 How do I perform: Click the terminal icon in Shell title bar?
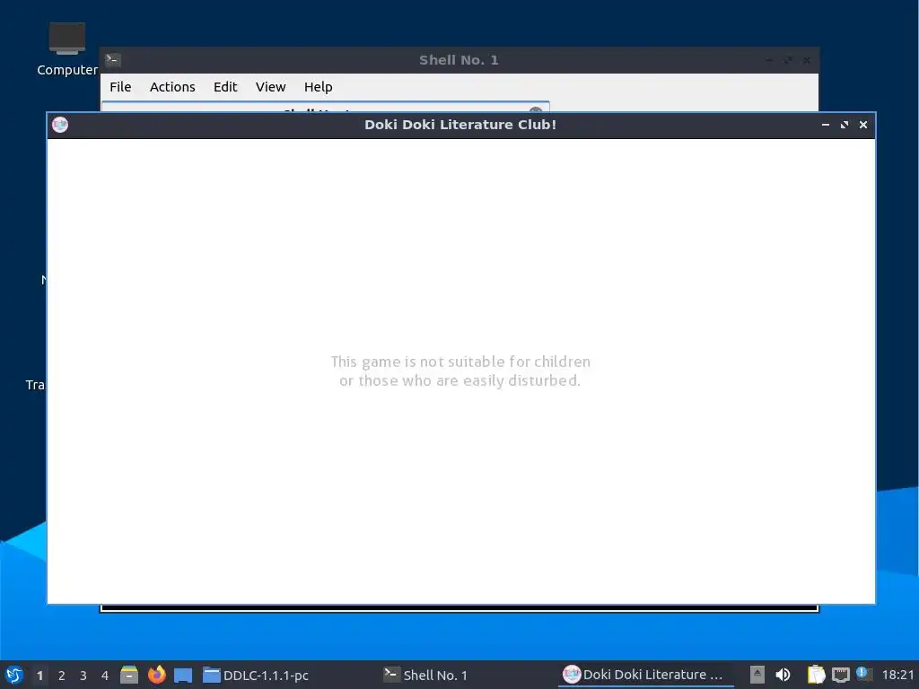[x=113, y=60]
